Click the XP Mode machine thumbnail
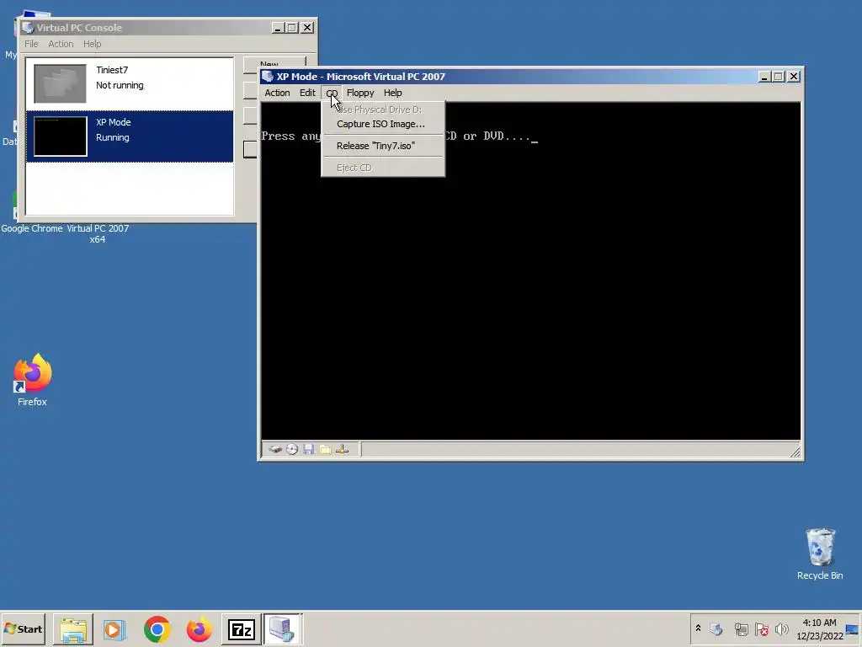The width and height of the screenshot is (862, 647). tap(60, 136)
